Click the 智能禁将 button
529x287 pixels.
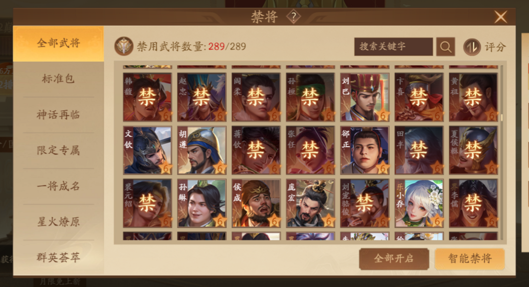[x=470, y=259]
